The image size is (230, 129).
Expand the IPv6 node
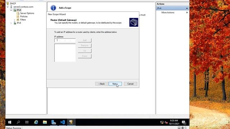click(11, 23)
